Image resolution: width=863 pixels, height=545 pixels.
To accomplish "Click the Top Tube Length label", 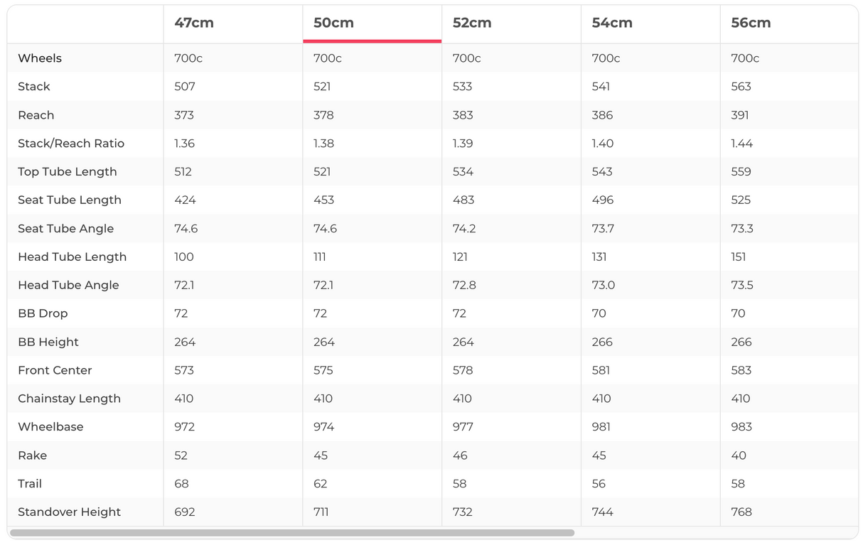I will pos(68,172).
